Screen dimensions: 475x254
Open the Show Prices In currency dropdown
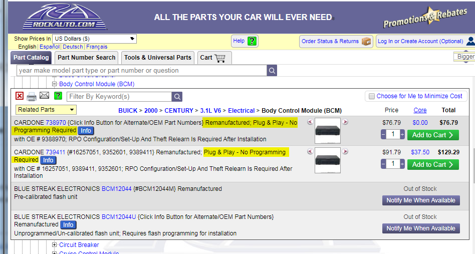click(x=94, y=39)
